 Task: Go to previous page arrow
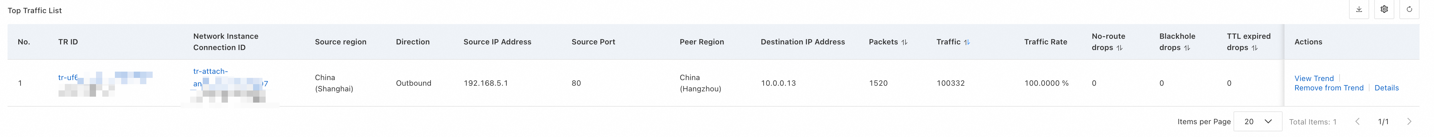coord(1357,122)
